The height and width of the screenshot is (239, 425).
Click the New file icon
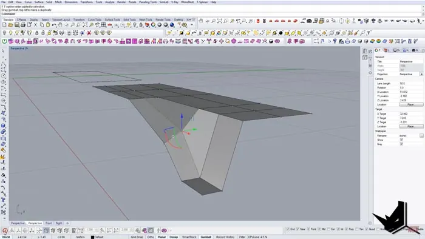(4, 25)
